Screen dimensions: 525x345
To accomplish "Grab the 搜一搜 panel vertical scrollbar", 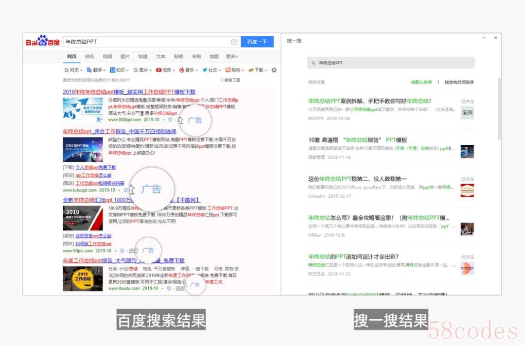I will tap(500, 109).
